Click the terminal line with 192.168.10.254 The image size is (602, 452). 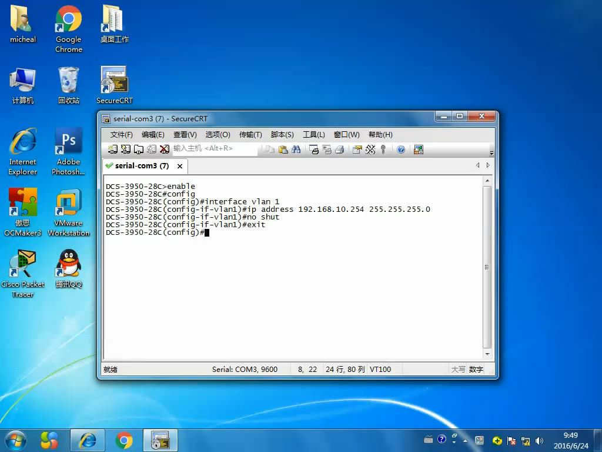pos(268,210)
